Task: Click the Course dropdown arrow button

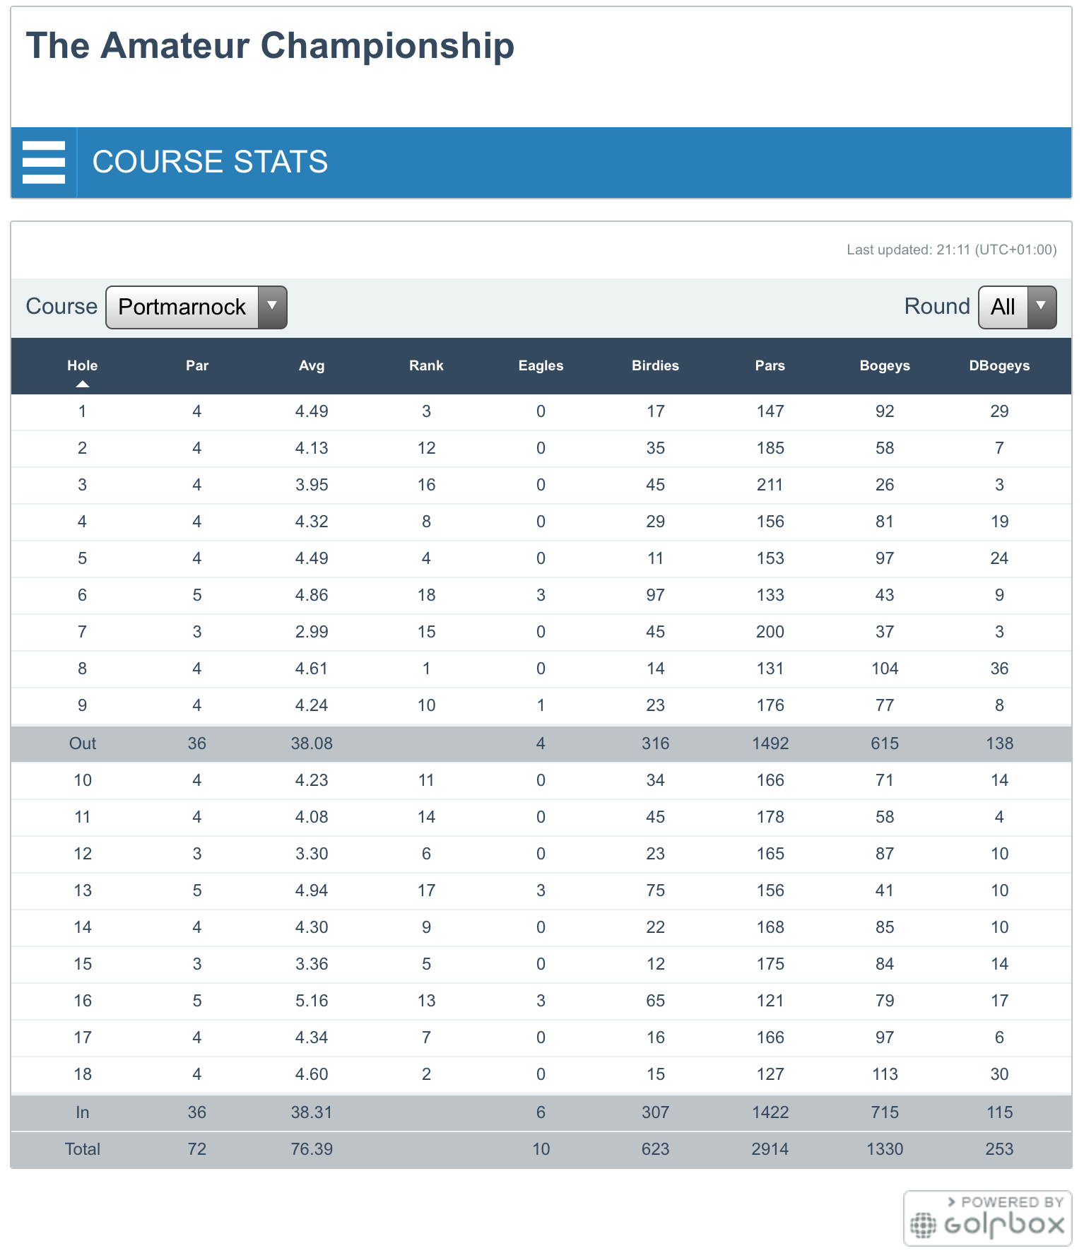Action: coord(272,307)
